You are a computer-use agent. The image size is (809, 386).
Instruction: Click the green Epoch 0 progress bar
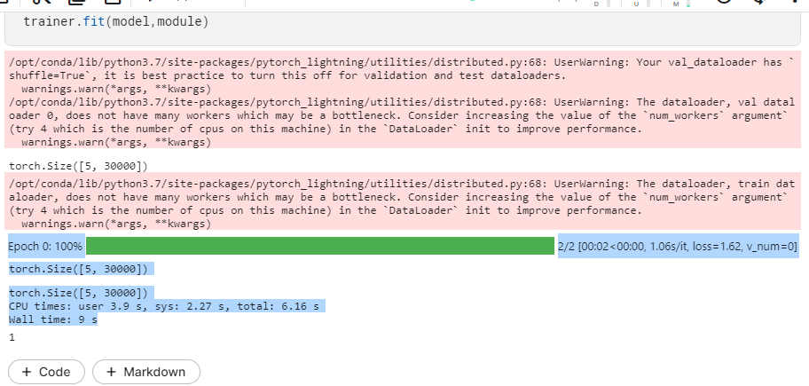(320, 246)
